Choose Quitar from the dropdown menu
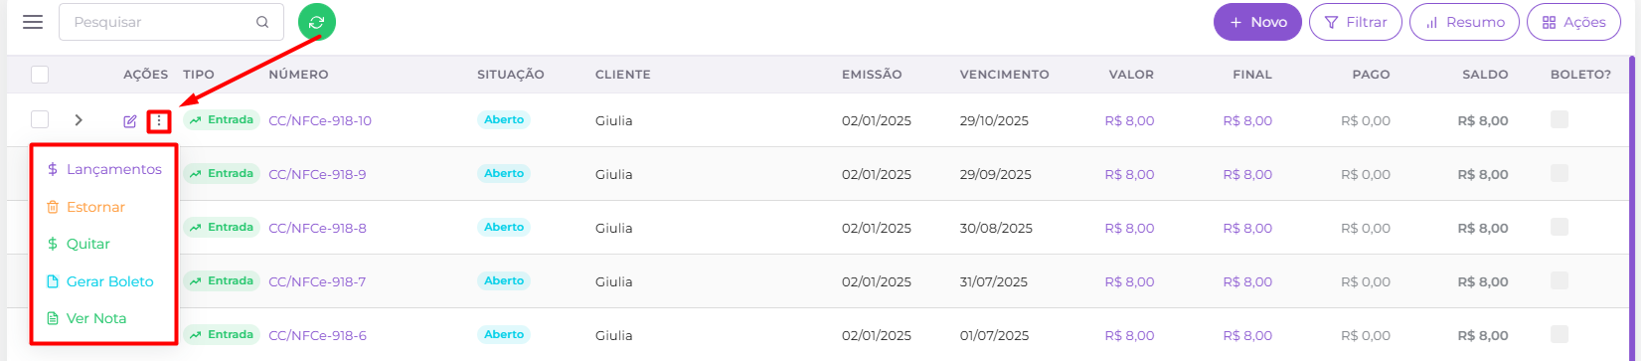This screenshot has height=361, width=1641. (x=79, y=244)
